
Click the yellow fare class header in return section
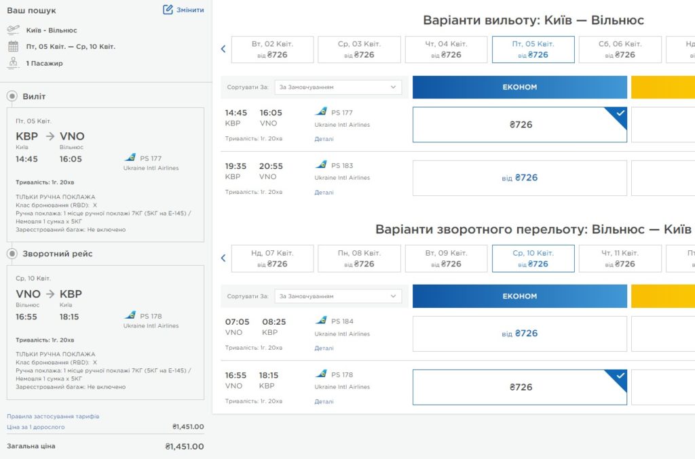click(x=663, y=296)
